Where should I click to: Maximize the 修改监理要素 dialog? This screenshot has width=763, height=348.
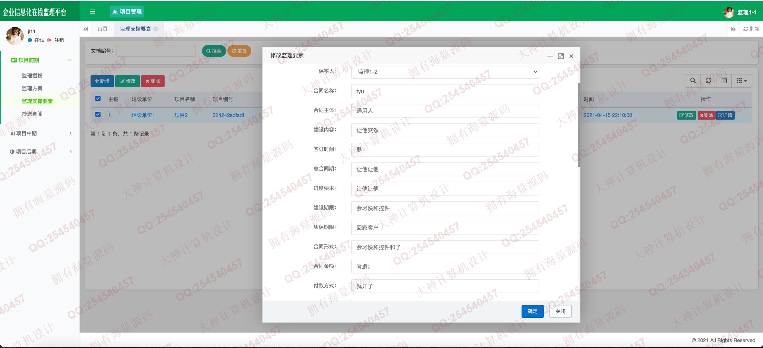click(561, 56)
